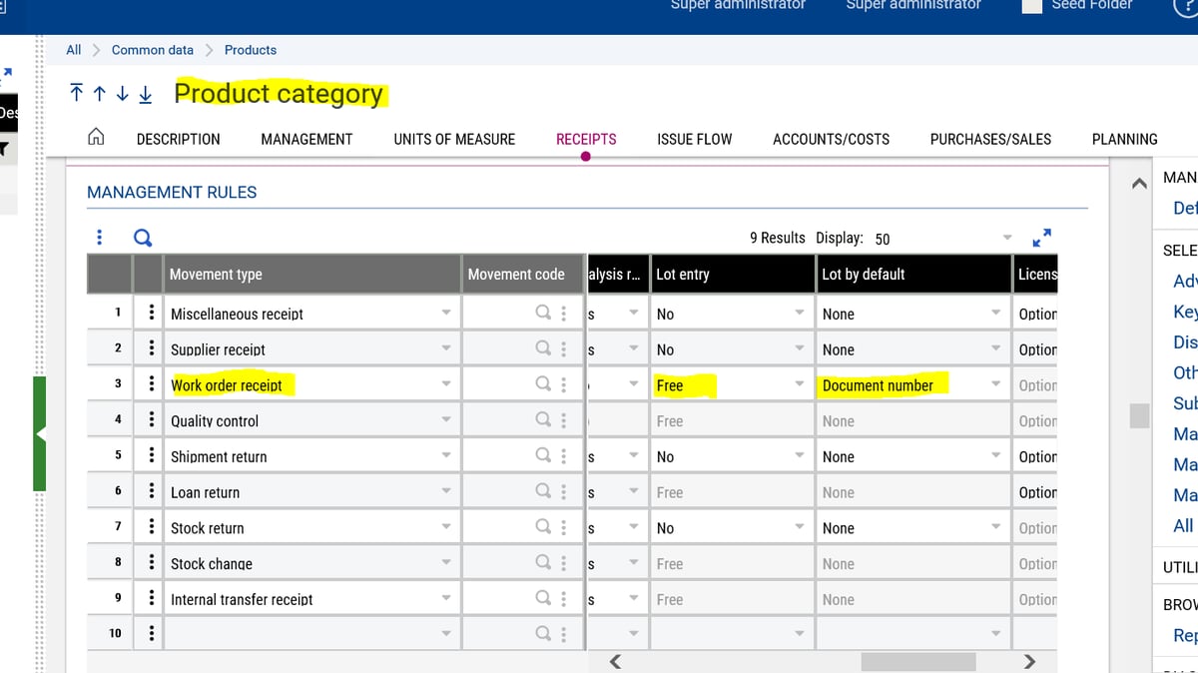Open the grid actions kebab menu
1198x673 pixels.
(98, 238)
